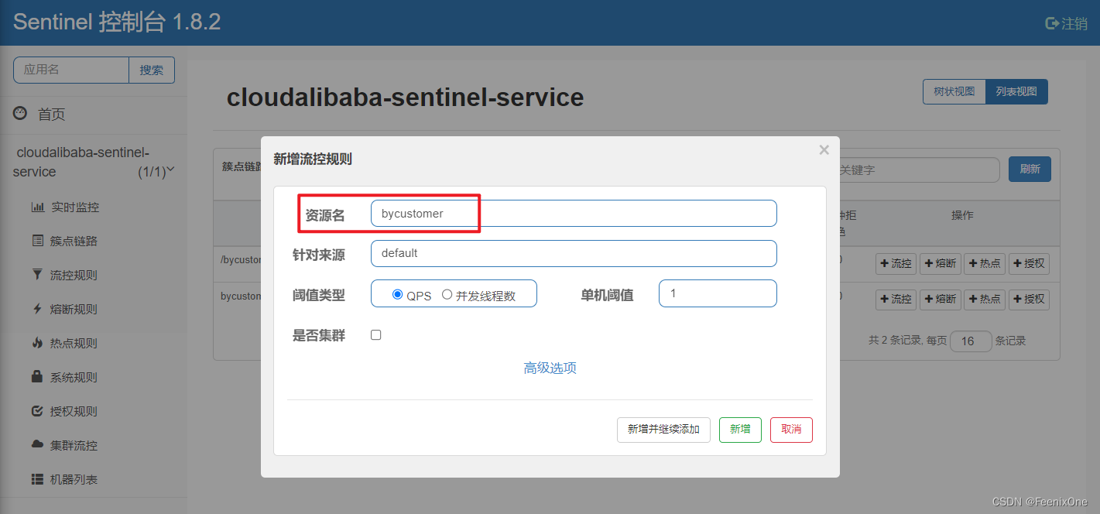The width and height of the screenshot is (1100, 514).
Task: Open 机器列表 in the sidebar
Action: coord(74,479)
